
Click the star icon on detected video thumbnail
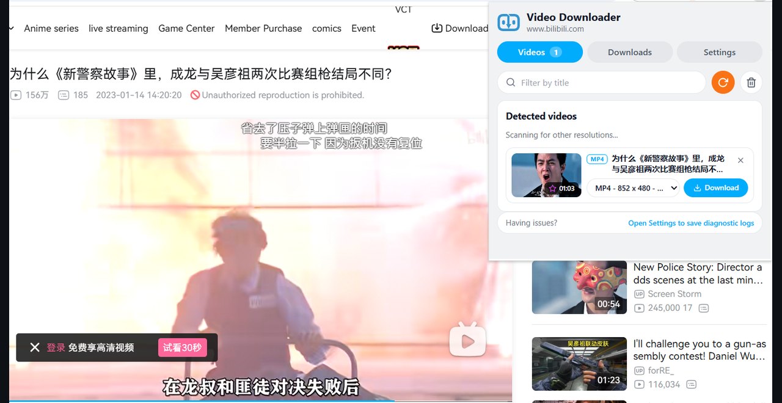pyautogui.click(x=552, y=189)
